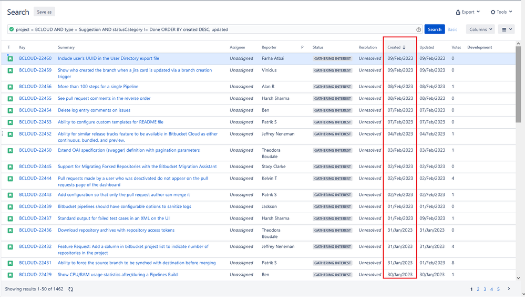Expand the Columns dropdown
This screenshot has width=525, height=302.
480,29
